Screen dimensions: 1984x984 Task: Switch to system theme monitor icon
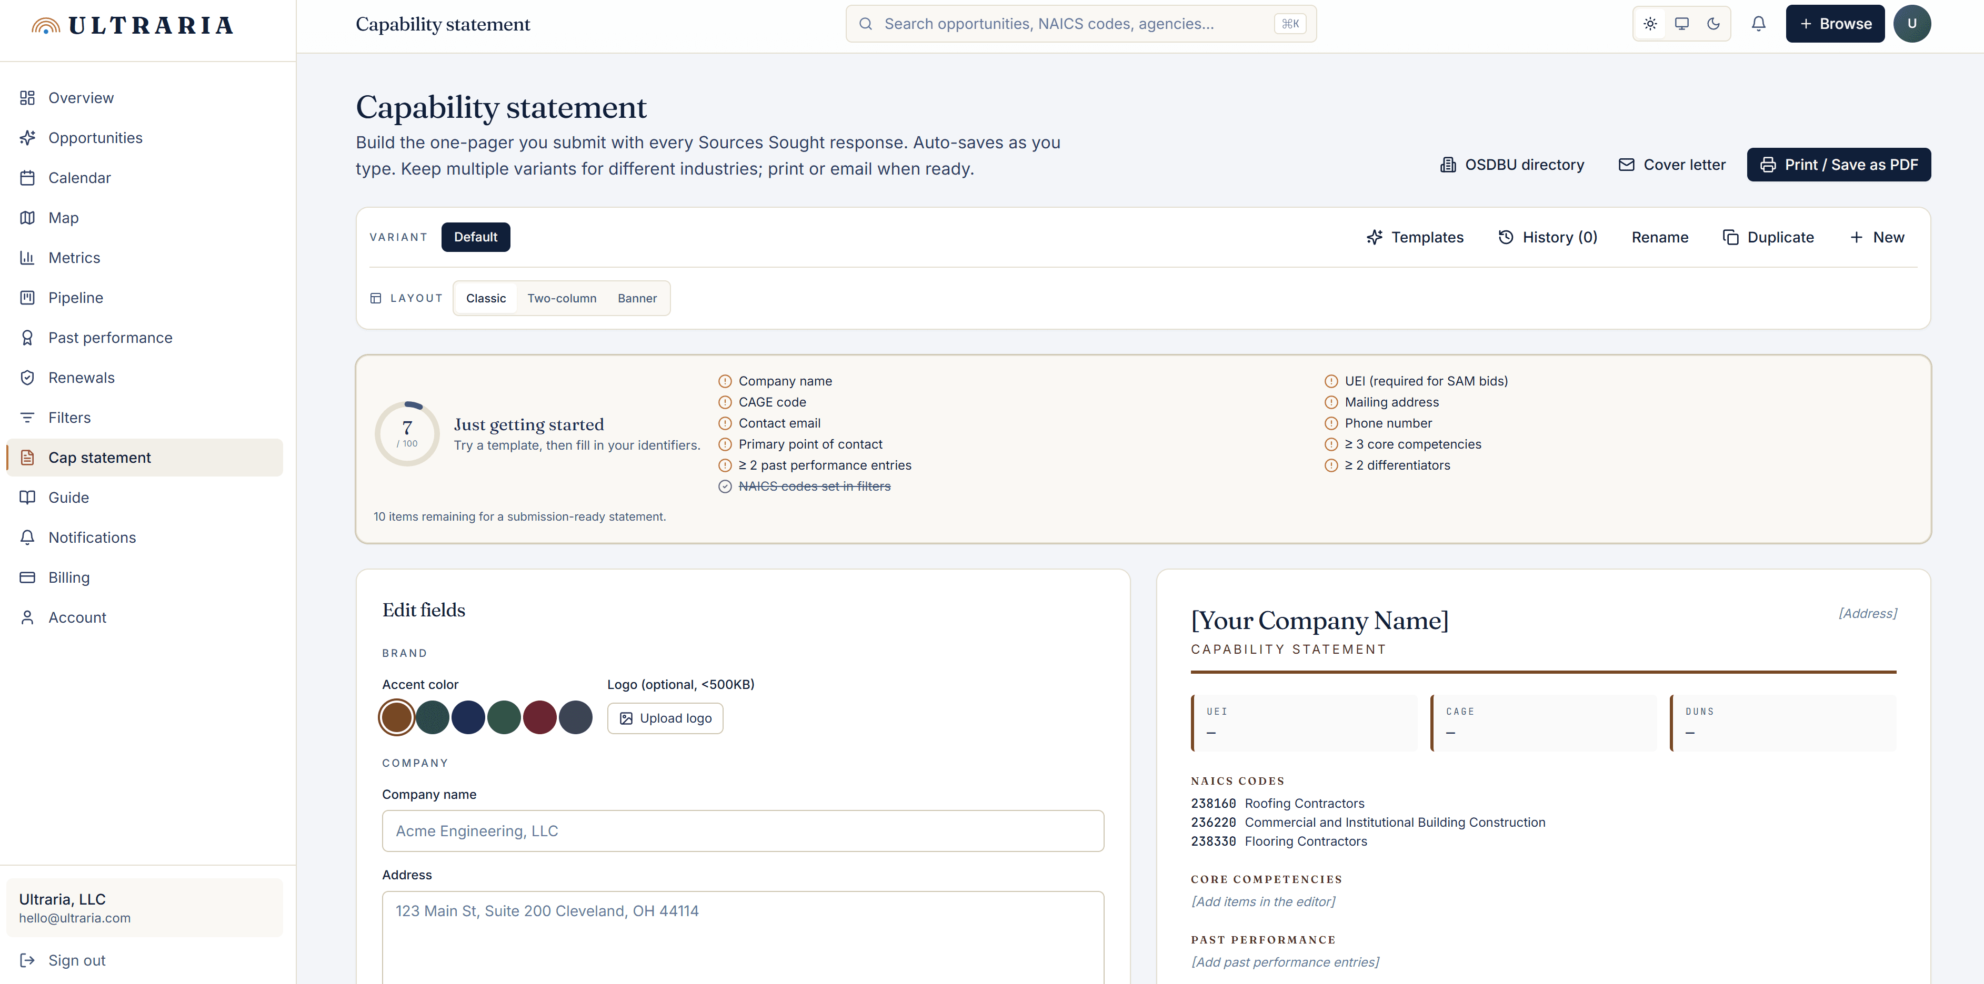(x=1682, y=24)
